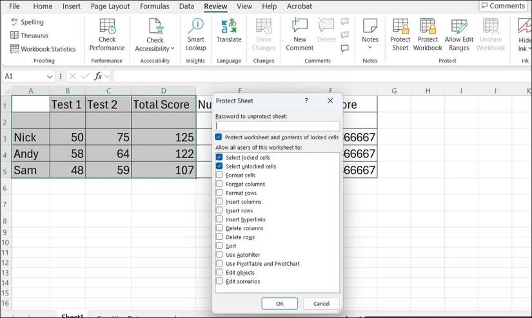Enable Use PivotTable and PivotChart

tap(219, 263)
